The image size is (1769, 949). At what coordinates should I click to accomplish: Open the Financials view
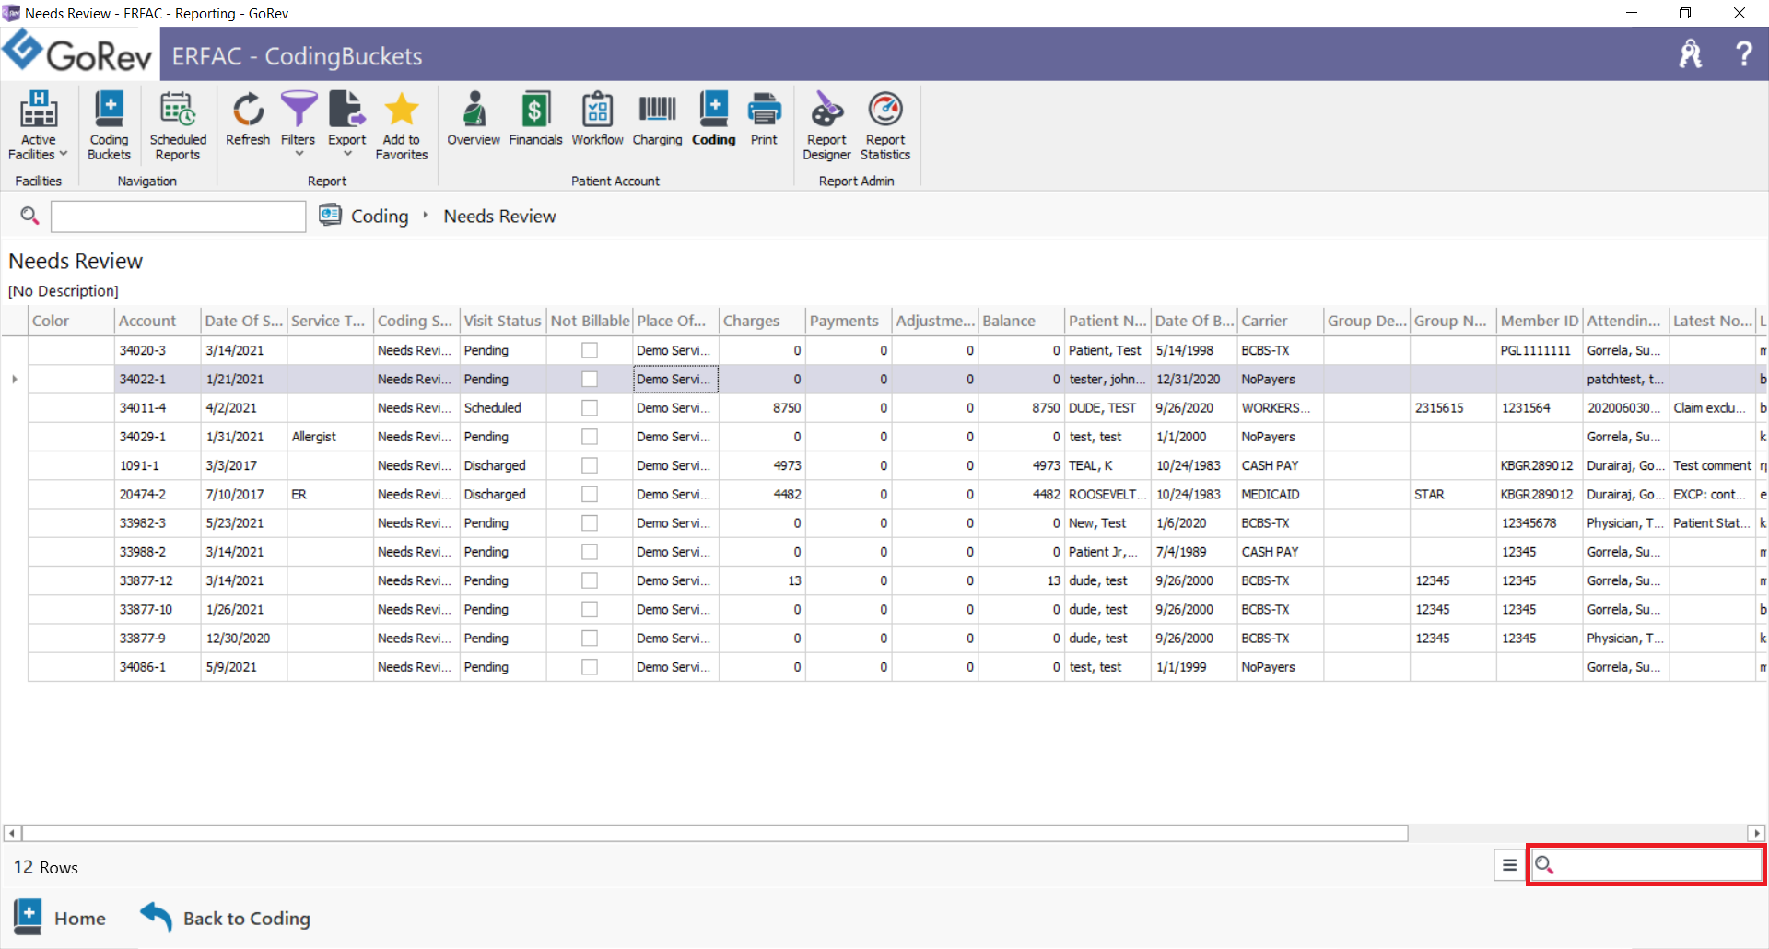pyautogui.click(x=535, y=119)
